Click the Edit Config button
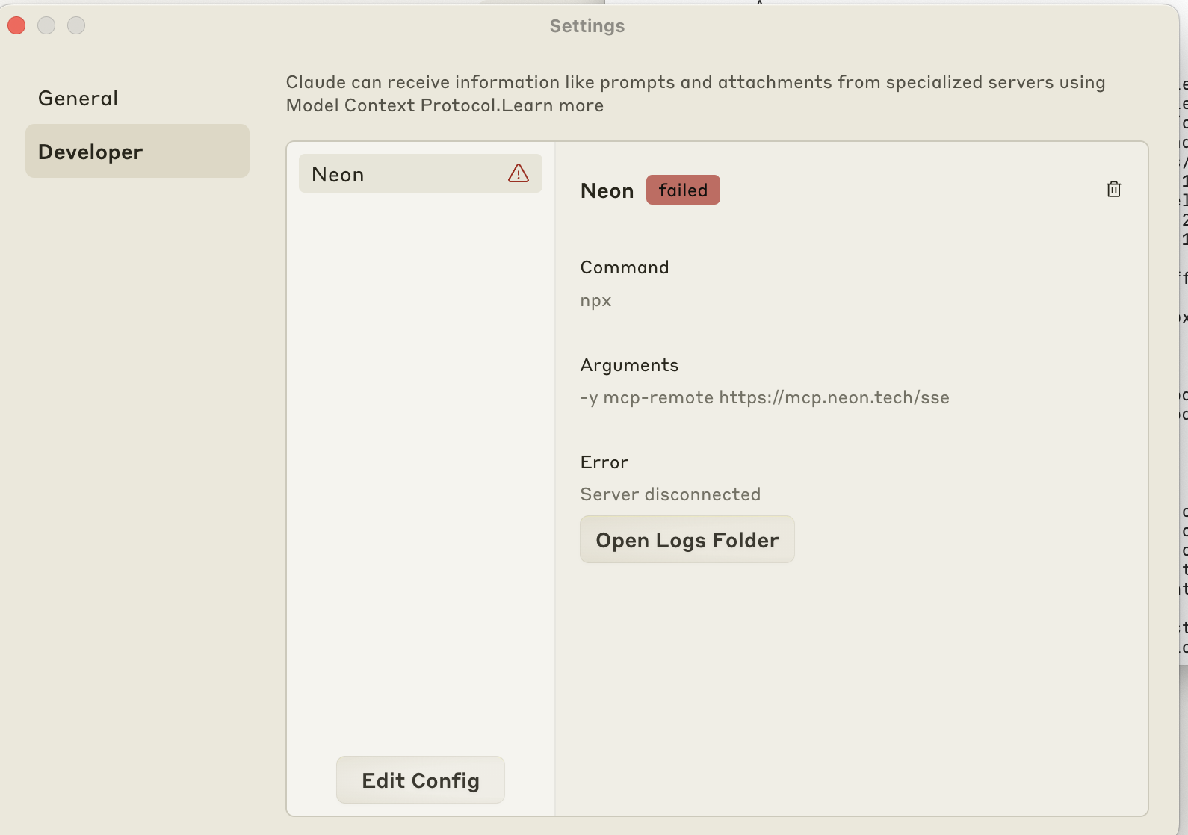This screenshot has height=835, width=1188. pos(421,780)
